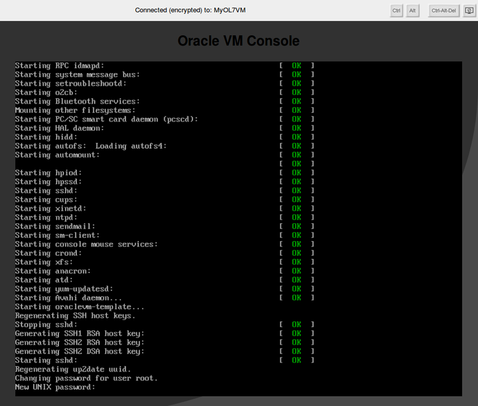This screenshot has width=478, height=406.
Task: Click 'Starting sendmail:' line
Action: (55, 227)
